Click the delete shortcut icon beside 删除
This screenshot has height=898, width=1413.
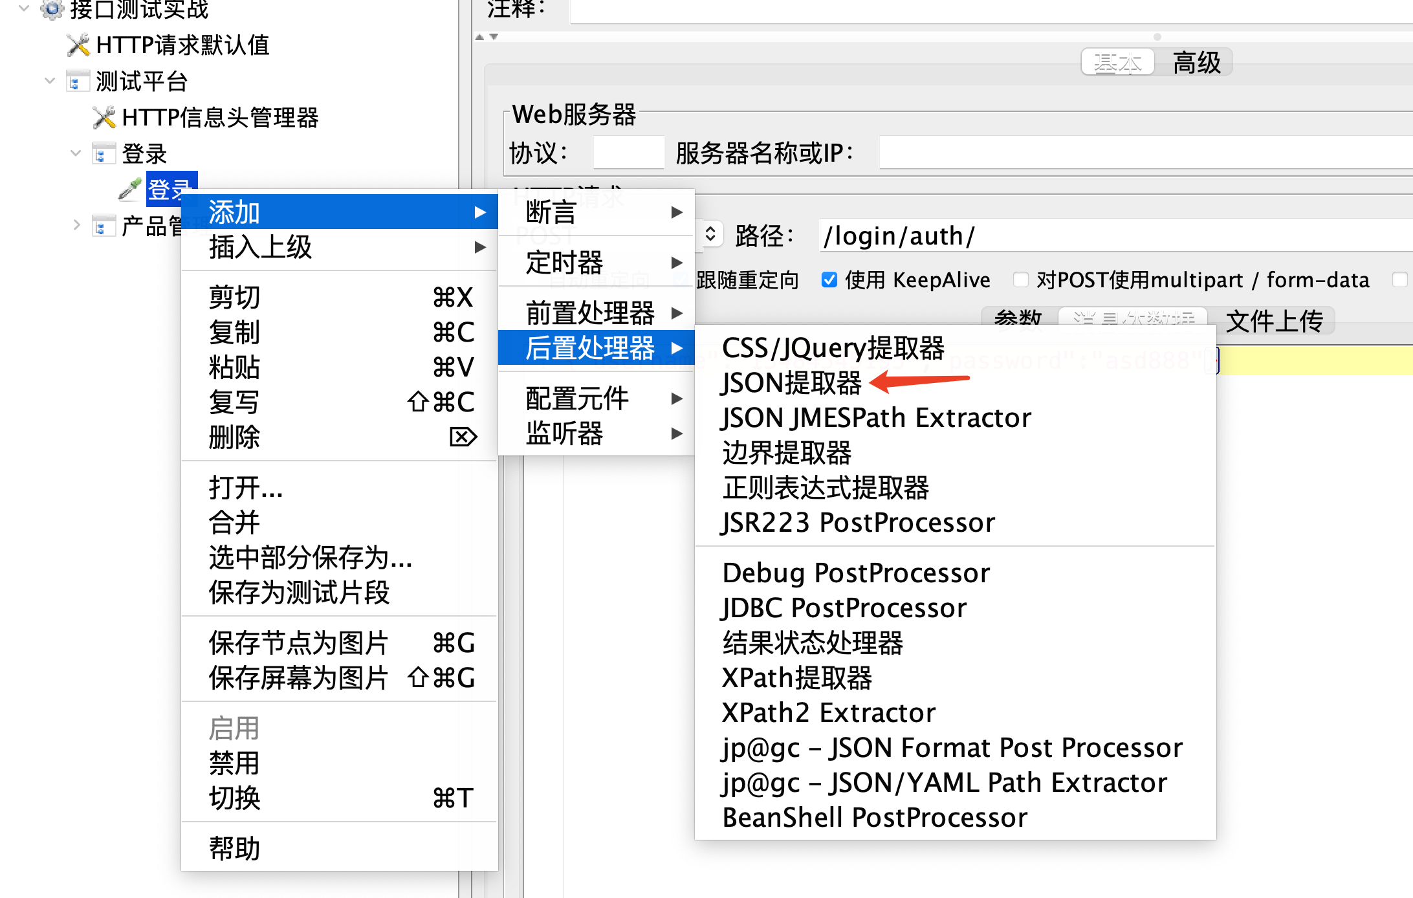(463, 437)
